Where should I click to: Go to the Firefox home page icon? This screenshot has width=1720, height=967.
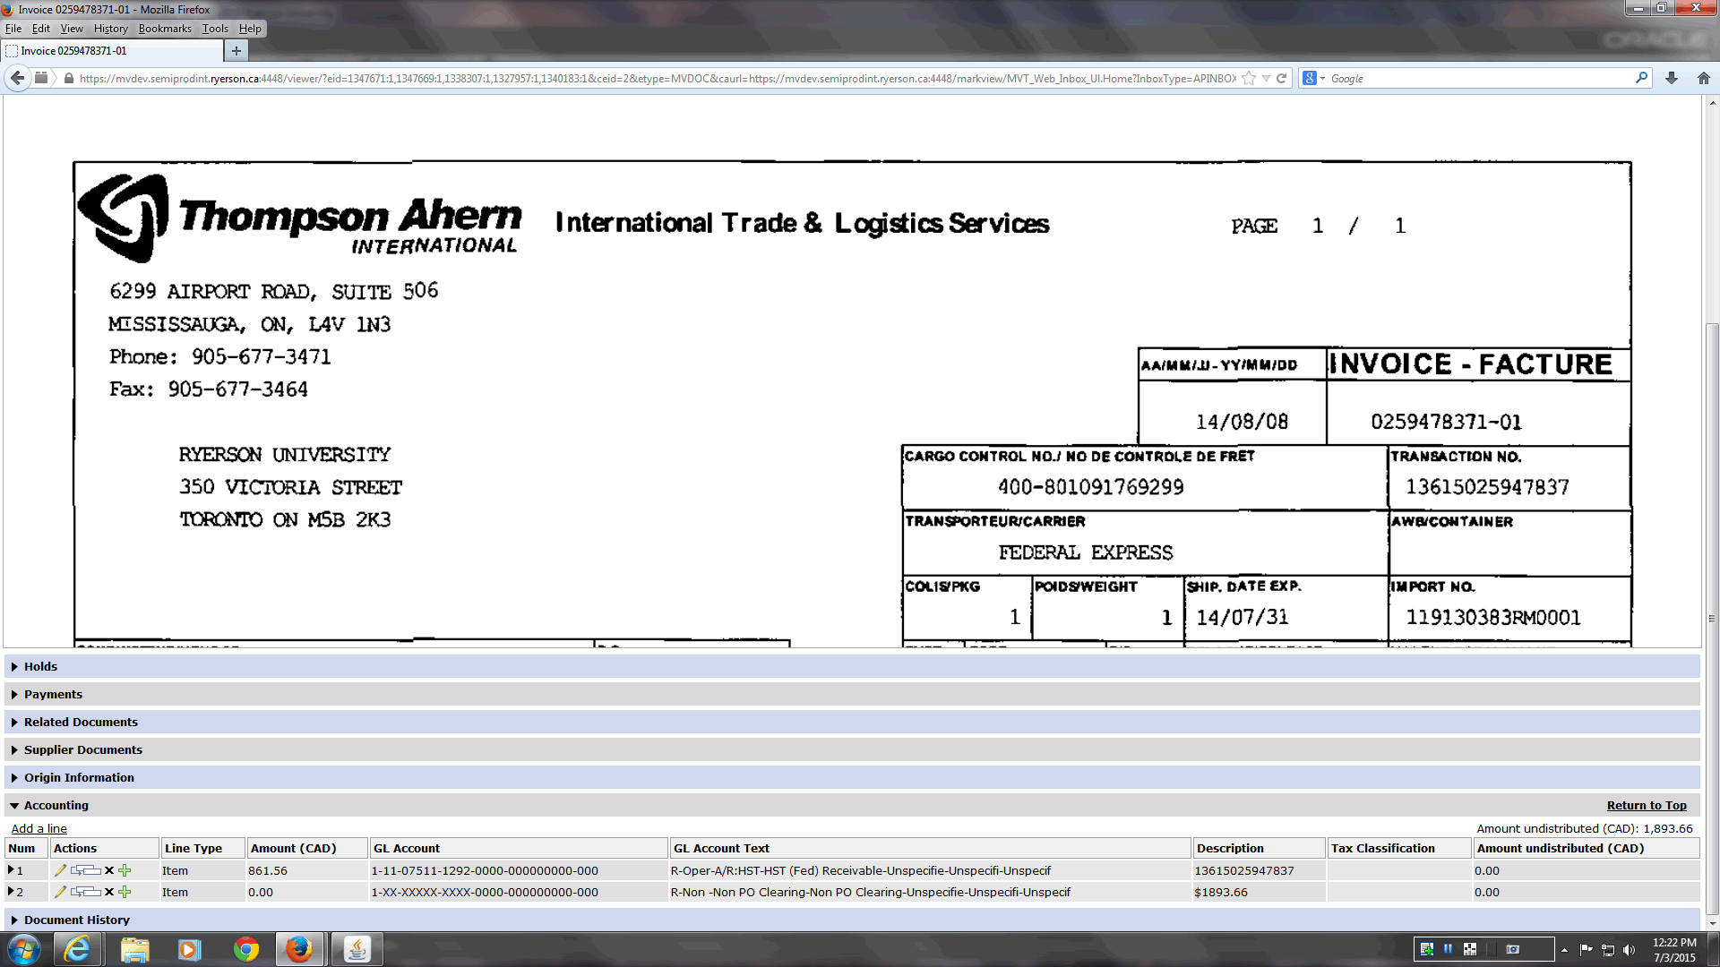coord(1704,78)
